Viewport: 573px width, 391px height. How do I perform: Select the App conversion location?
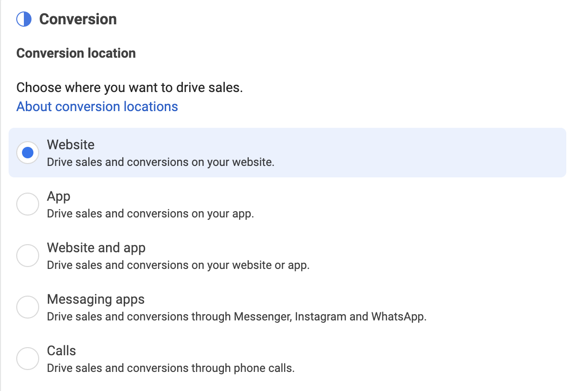(27, 204)
